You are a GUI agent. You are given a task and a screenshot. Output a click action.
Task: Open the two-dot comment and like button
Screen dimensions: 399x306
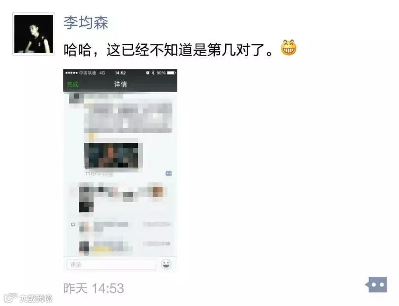(376, 285)
